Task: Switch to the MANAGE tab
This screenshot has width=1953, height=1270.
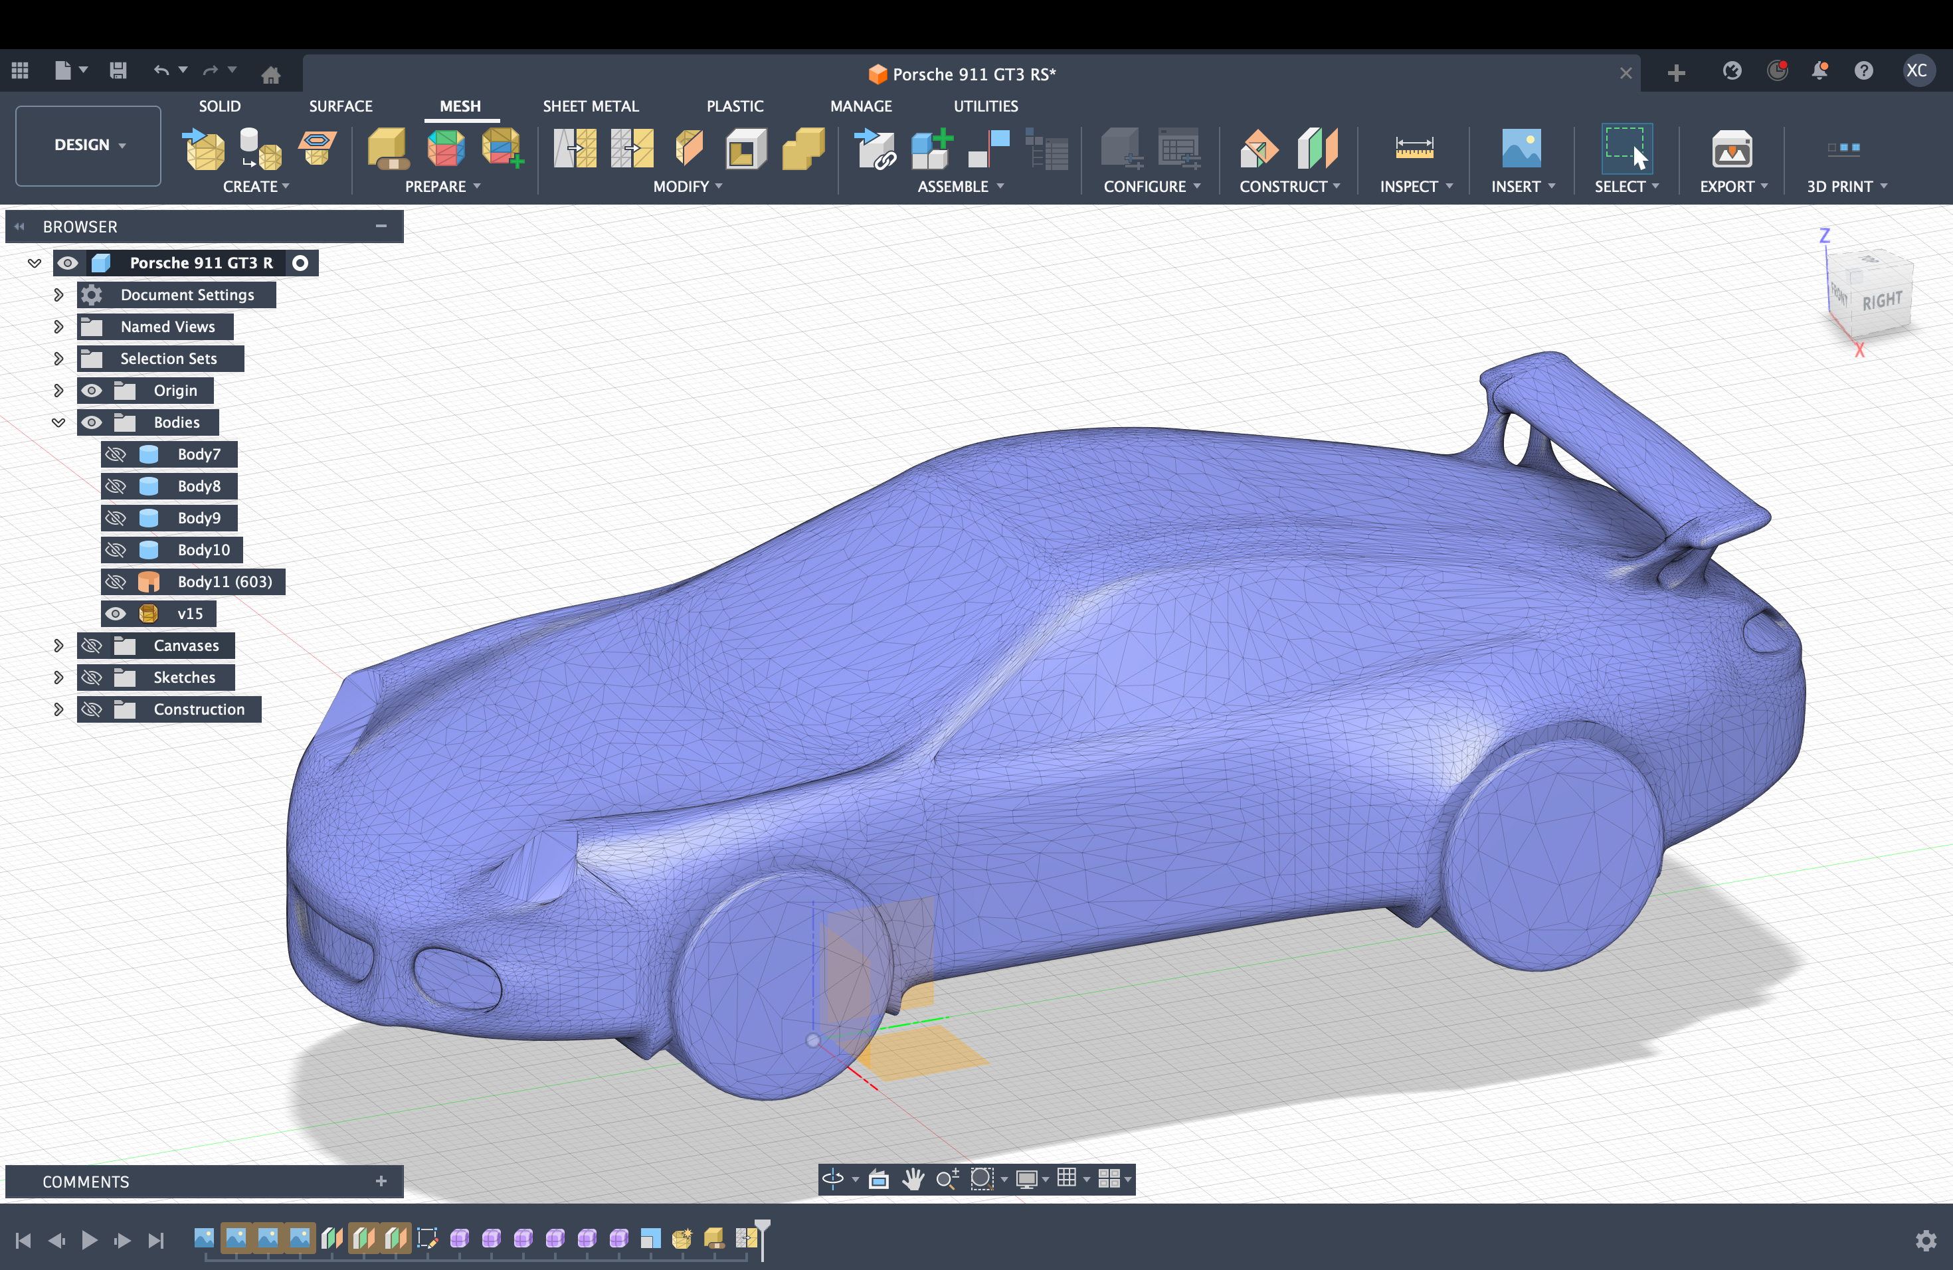Action: coord(861,106)
